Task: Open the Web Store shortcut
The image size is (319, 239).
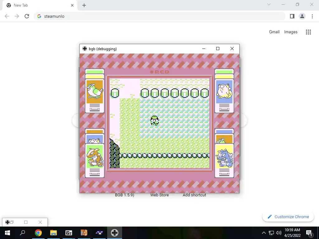Action: (159, 195)
